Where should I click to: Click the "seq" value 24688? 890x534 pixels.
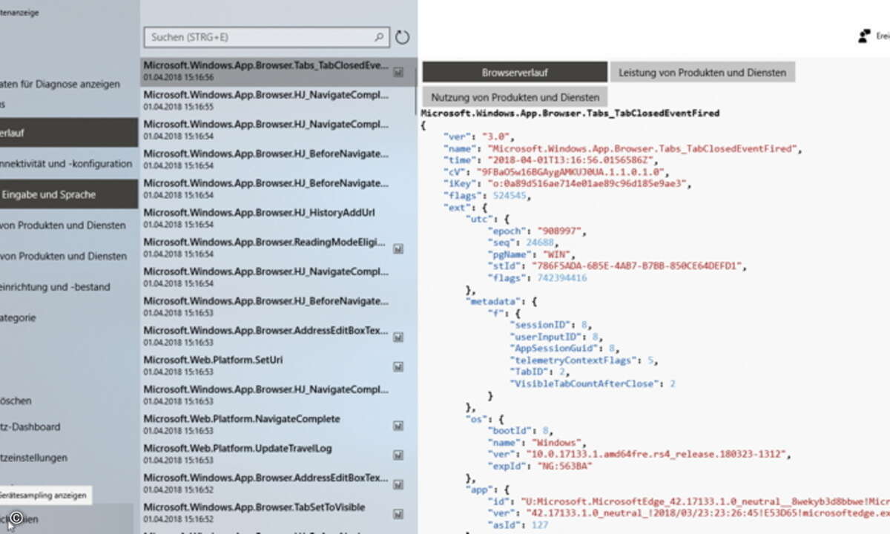tap(541, 243)
